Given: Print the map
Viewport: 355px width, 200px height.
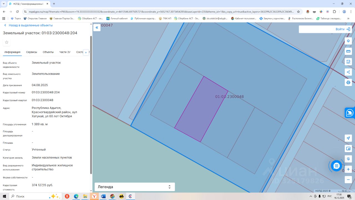Looking at the screenshot, I should (348, 82).
